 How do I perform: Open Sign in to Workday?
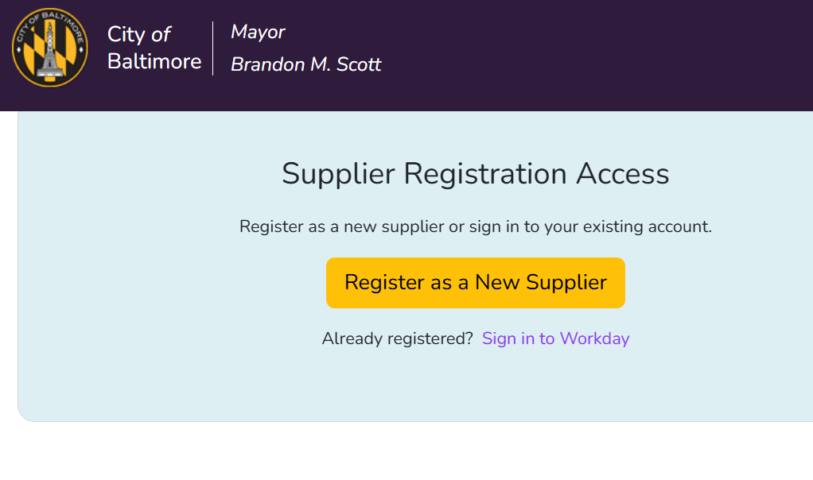coord(554,339)
